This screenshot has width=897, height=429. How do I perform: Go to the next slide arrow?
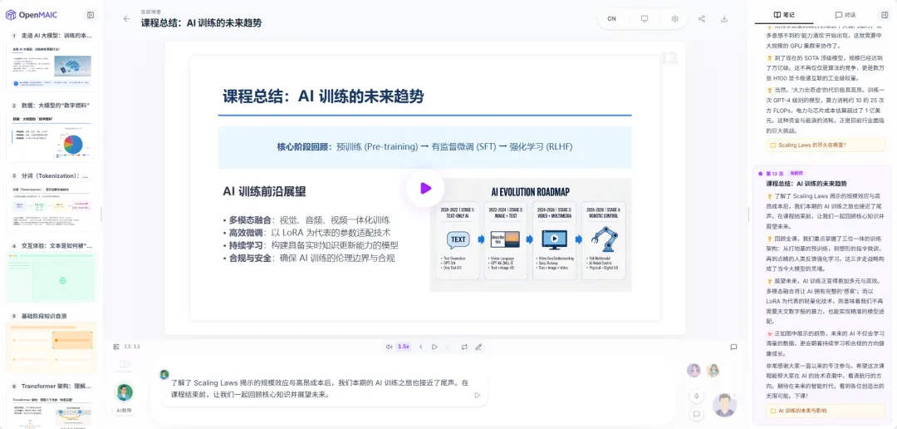point(448,347)
